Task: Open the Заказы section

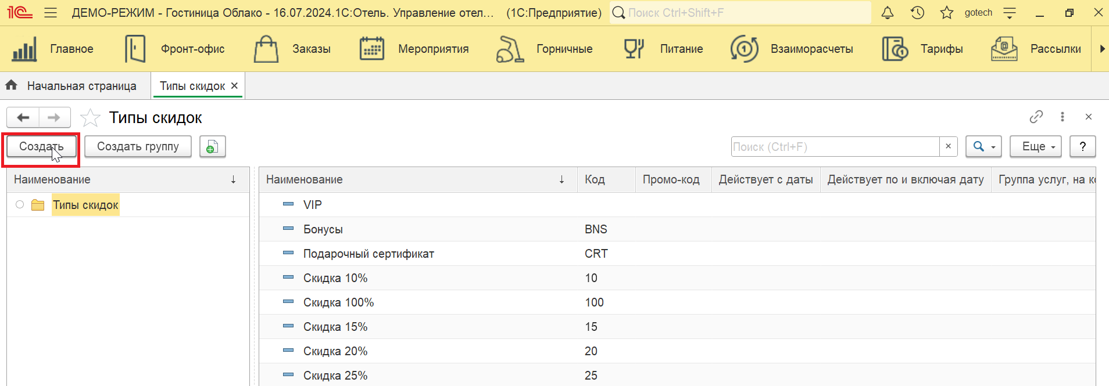Action: point(312,49)
